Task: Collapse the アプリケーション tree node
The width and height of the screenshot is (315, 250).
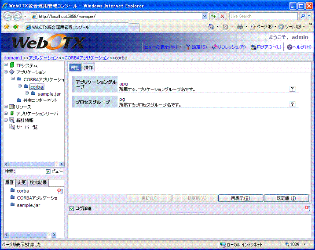Action: pos(6,72)
